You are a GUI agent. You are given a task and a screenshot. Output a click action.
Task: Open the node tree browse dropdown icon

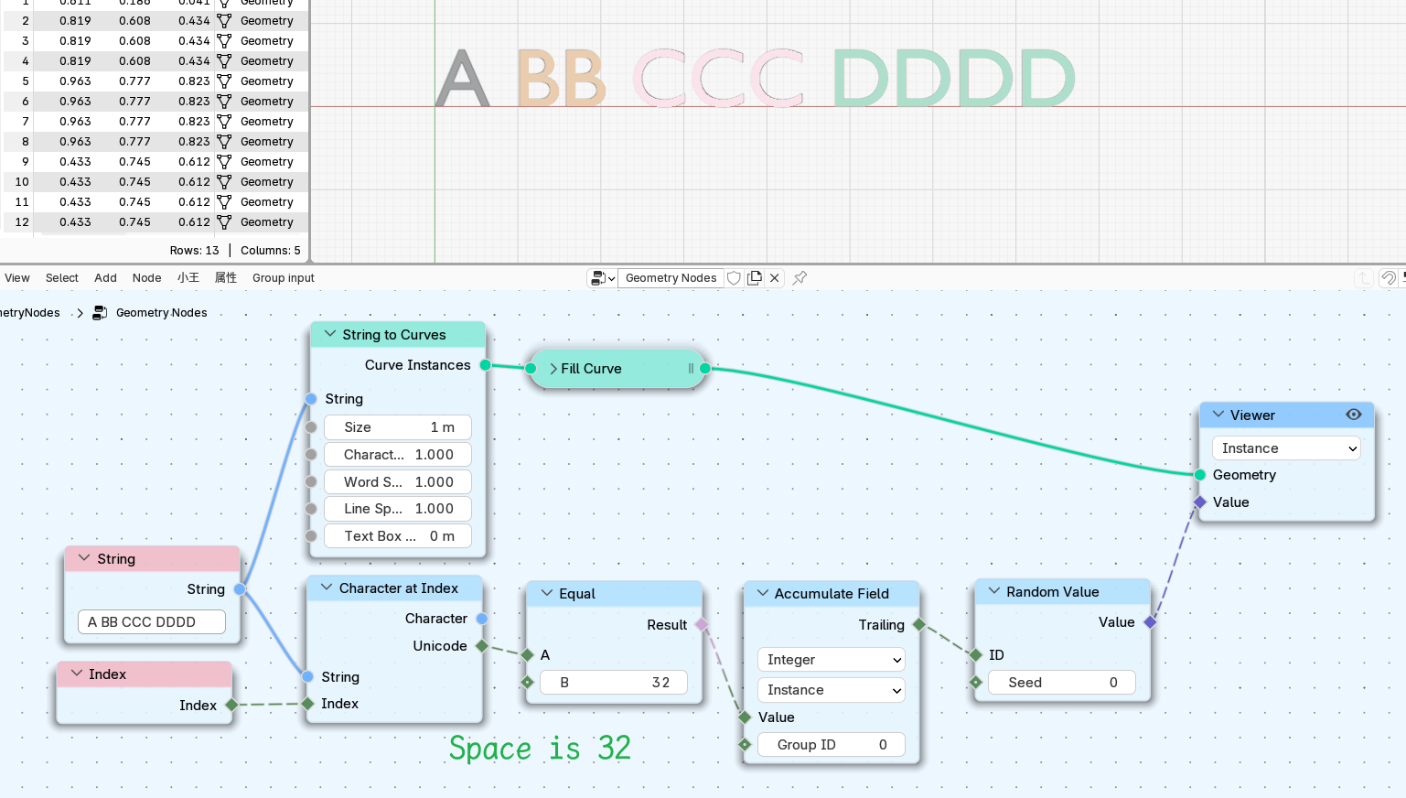pyautogui.click(x=602, y=278)
